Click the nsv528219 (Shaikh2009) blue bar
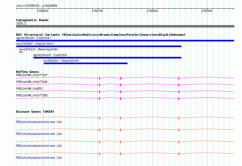Viewport: 242px width, 166px height. coord(86,63)
